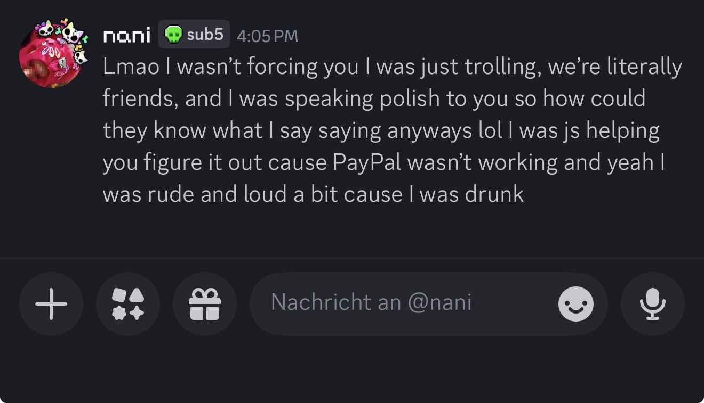Click the word 'drunk' ending the message
The image size is (704, 403).
(494, 194)
